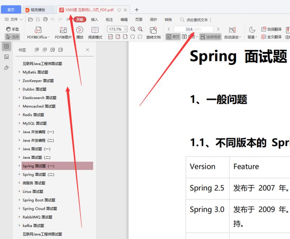Switch to 批注 ribbon tab
Viewport: 290px width, 239px height.
[x=109, y=20]
